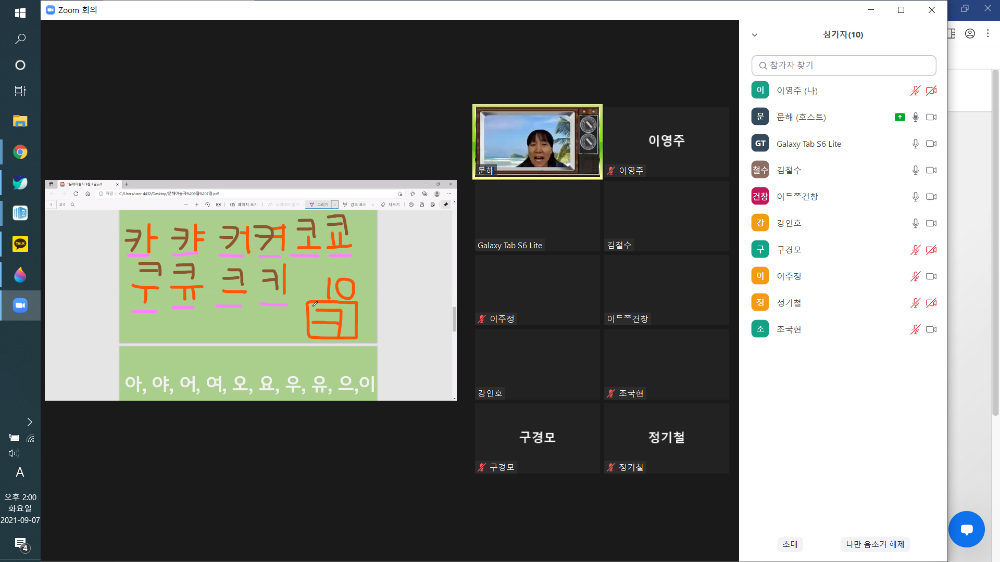The image size is (1000, 562).
Task: Click 강인호 microphone icon
Action: [915, 223]
